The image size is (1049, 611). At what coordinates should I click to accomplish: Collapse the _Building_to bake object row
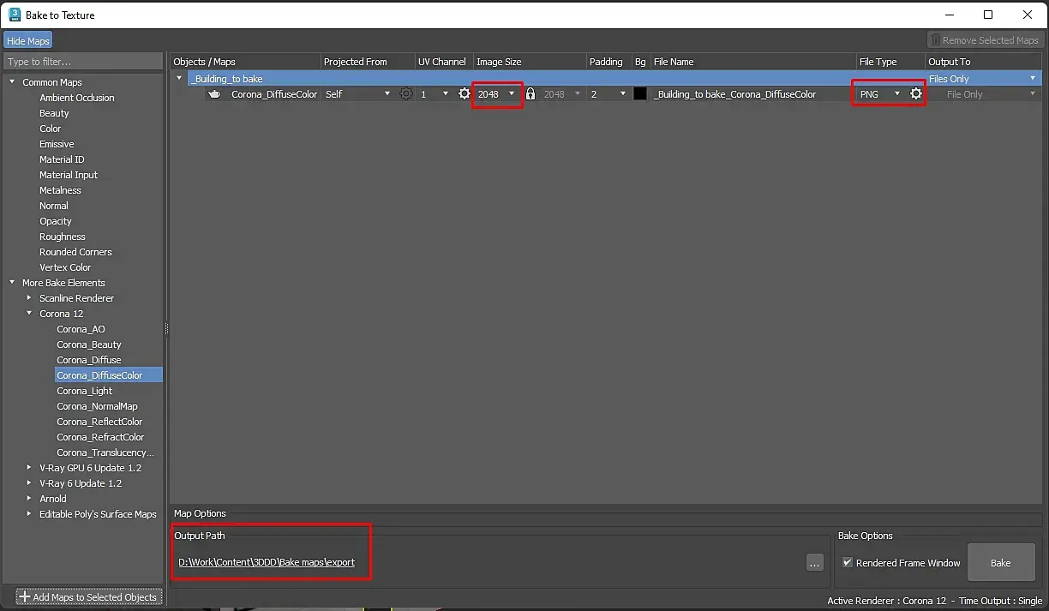tap(179, 79)
